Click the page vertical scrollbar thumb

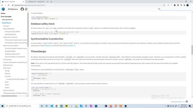pyautogui.click(x=192, y=50)
